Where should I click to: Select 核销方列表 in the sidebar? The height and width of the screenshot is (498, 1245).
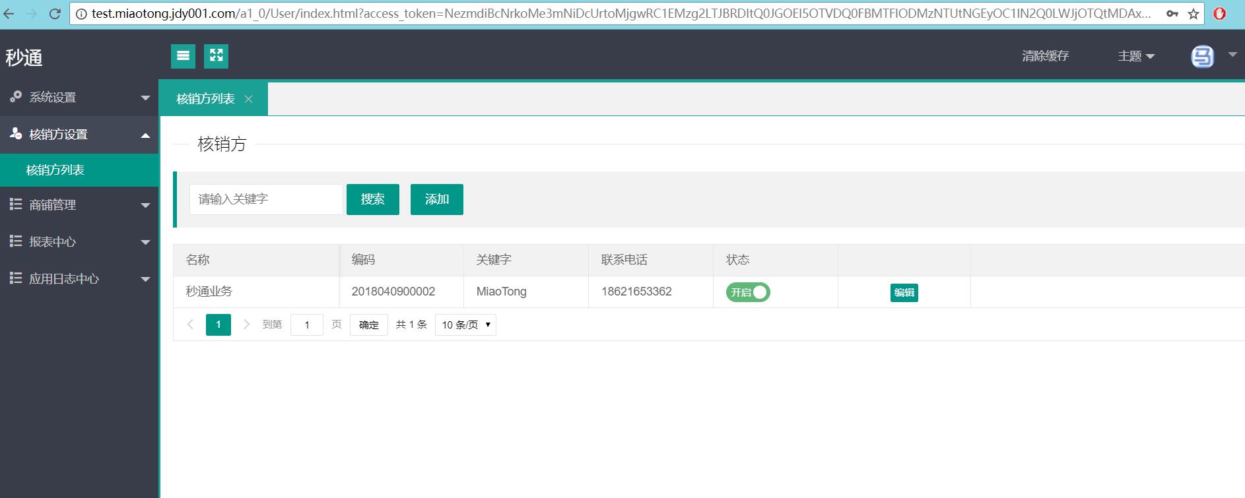55,170
